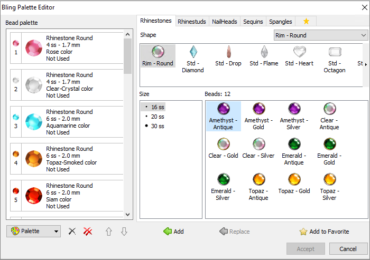Select size 30 ss
This screenshot has height=260, width=370.
(x=155, y=126)
